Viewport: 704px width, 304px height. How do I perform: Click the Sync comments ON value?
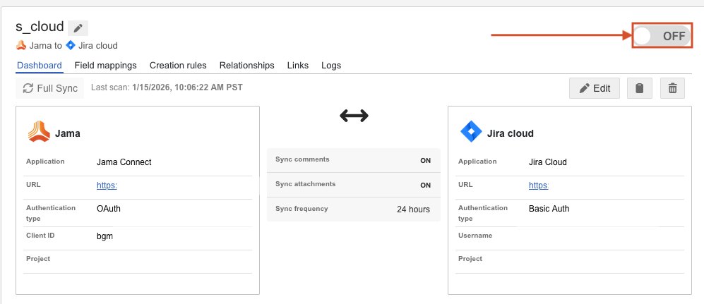[x=425, y=161]
